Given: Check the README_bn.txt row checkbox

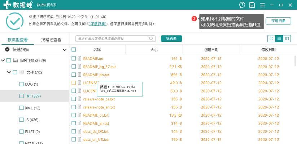Looking at the screenshot, I should click(74, 75).
